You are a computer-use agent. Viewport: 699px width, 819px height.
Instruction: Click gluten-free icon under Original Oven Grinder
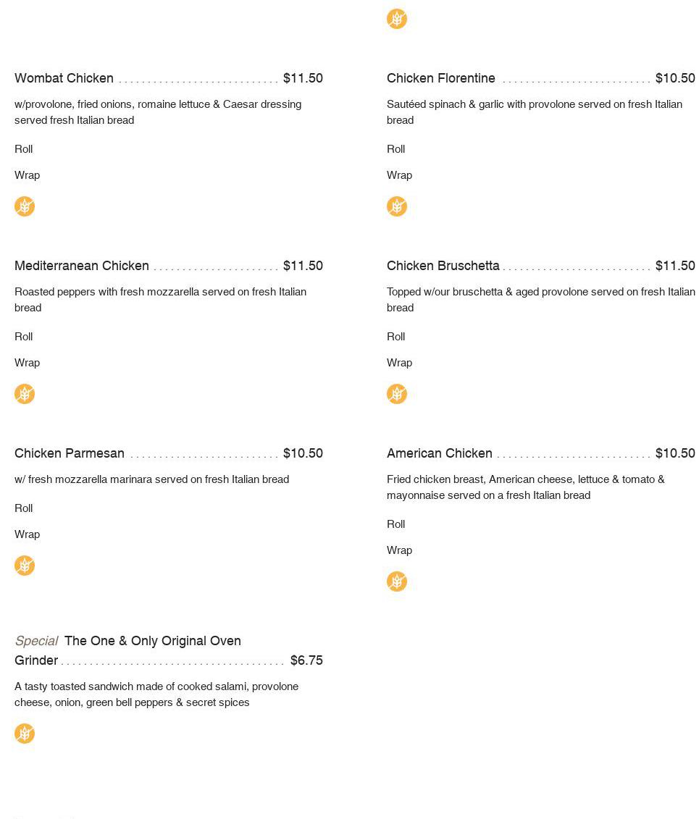[x=25, y=734]
